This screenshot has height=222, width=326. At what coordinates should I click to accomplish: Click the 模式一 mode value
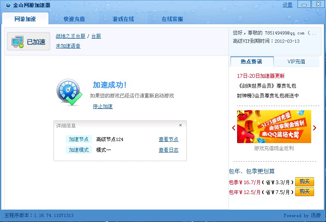click(x=103, y=150)
